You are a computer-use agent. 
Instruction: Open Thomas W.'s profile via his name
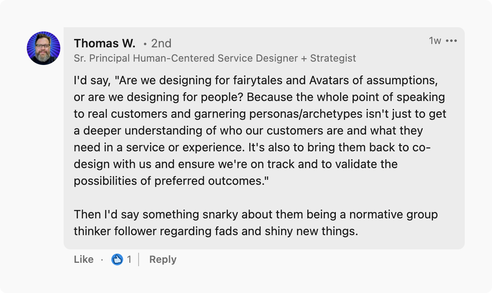click(x=105, y=43)
